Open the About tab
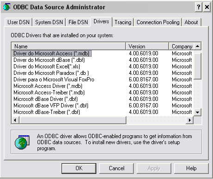Viewport: 213px width, 179px height. pyautogui.click(x=191, y=22)
